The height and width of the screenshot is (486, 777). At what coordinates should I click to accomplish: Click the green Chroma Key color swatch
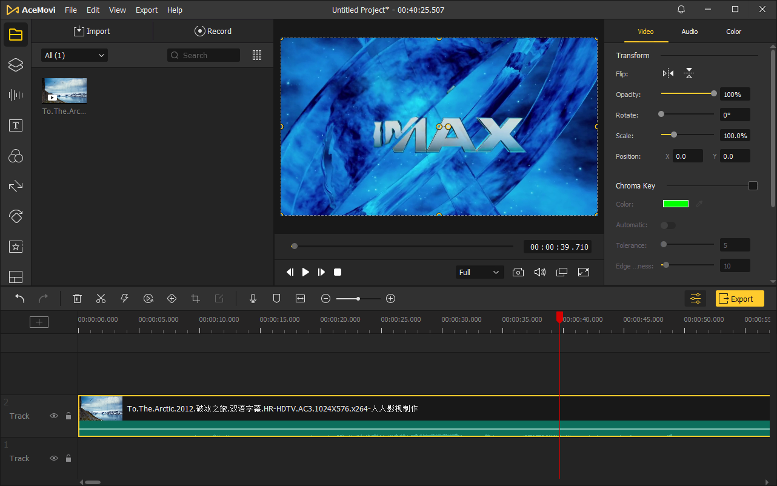tap(676, 204)
